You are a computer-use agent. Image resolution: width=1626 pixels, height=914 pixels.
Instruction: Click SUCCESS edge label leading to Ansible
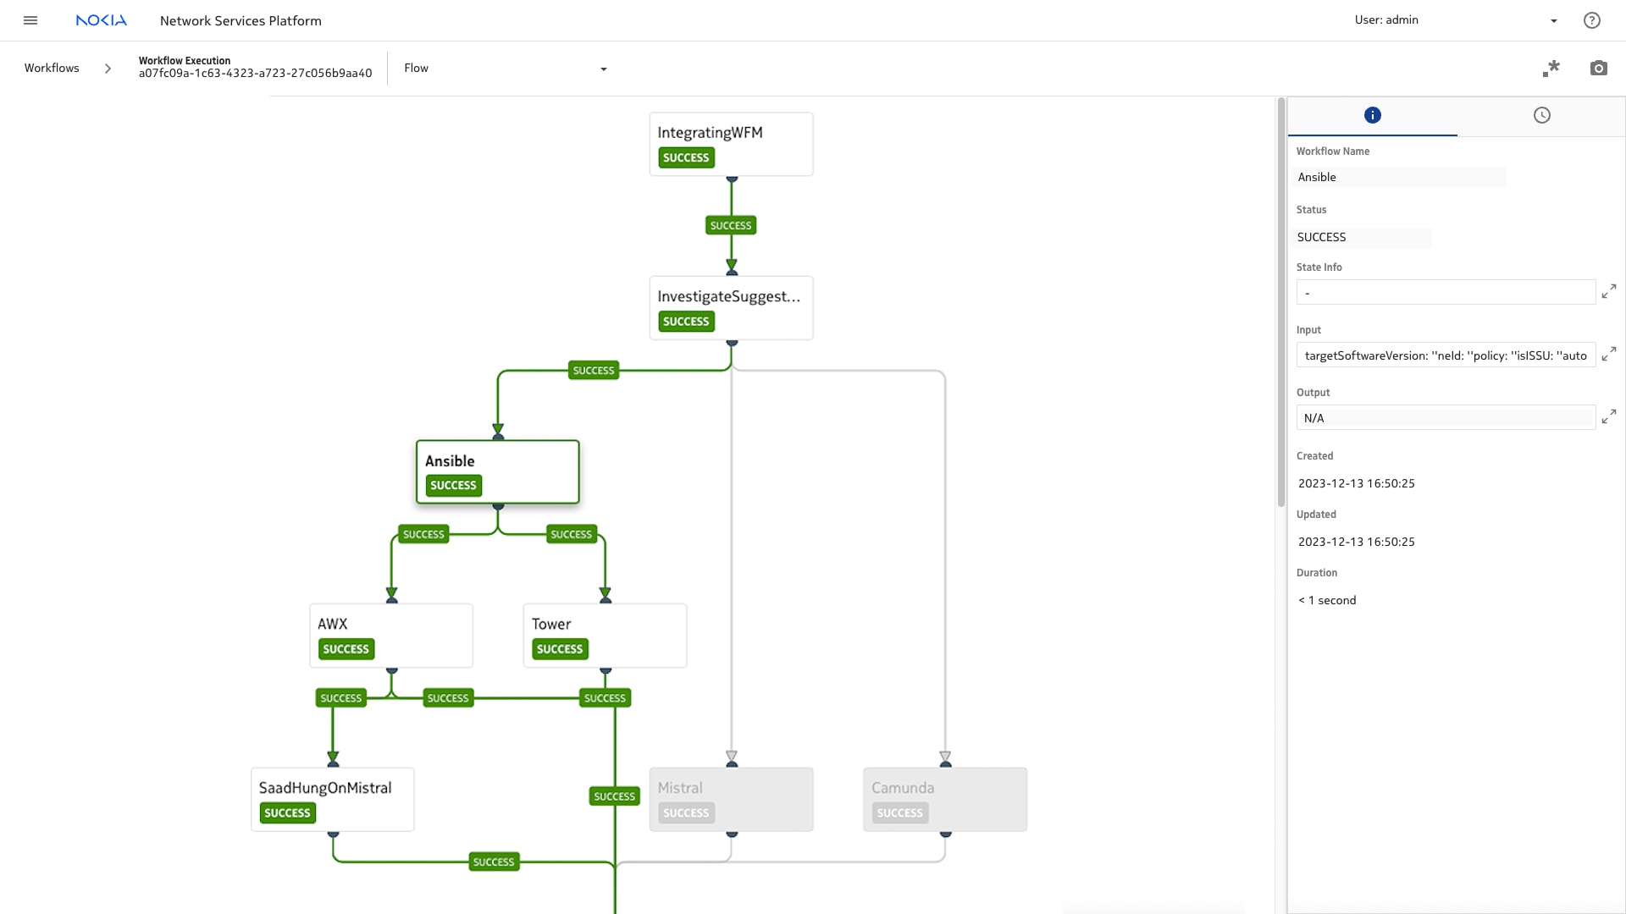pyautogui.click(x=594, y=371)
